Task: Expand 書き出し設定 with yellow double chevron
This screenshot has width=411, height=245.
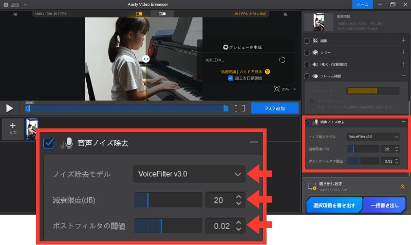Action: point(402,186)
